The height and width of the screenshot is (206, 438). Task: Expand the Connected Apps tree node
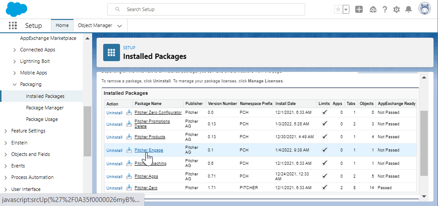15,50
